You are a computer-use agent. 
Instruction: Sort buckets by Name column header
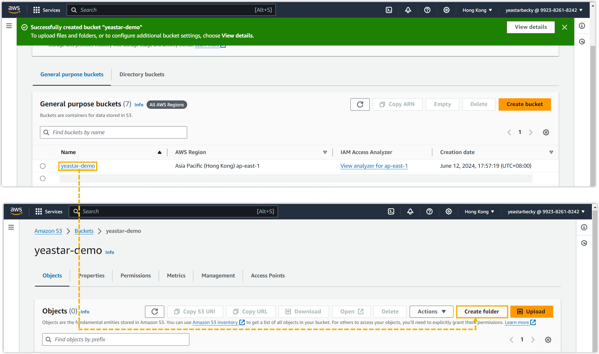point(68,152)
